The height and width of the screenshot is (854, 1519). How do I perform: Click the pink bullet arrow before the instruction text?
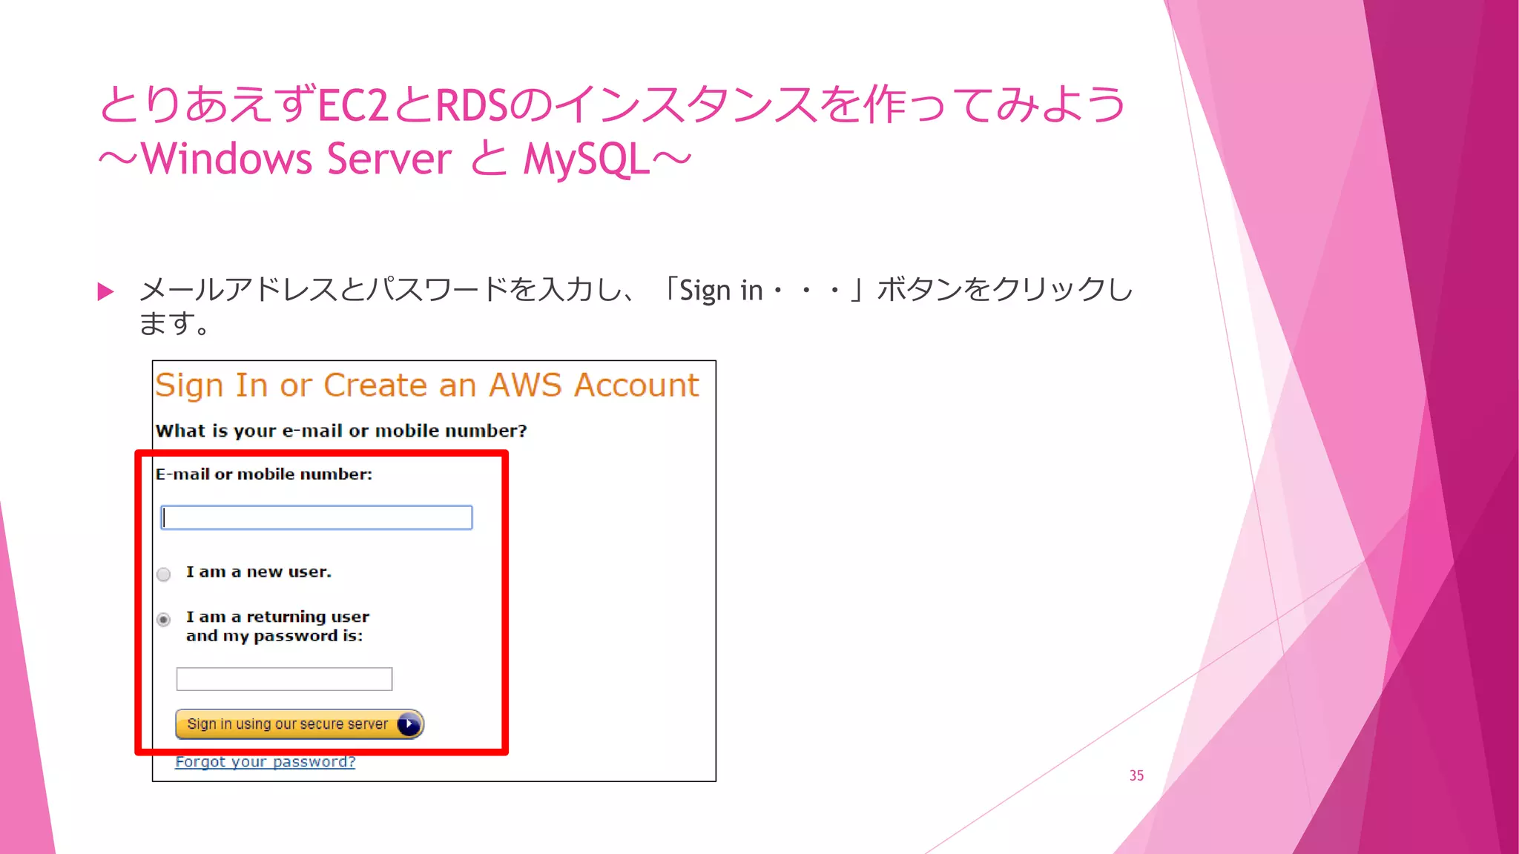(x=106, y=291)
